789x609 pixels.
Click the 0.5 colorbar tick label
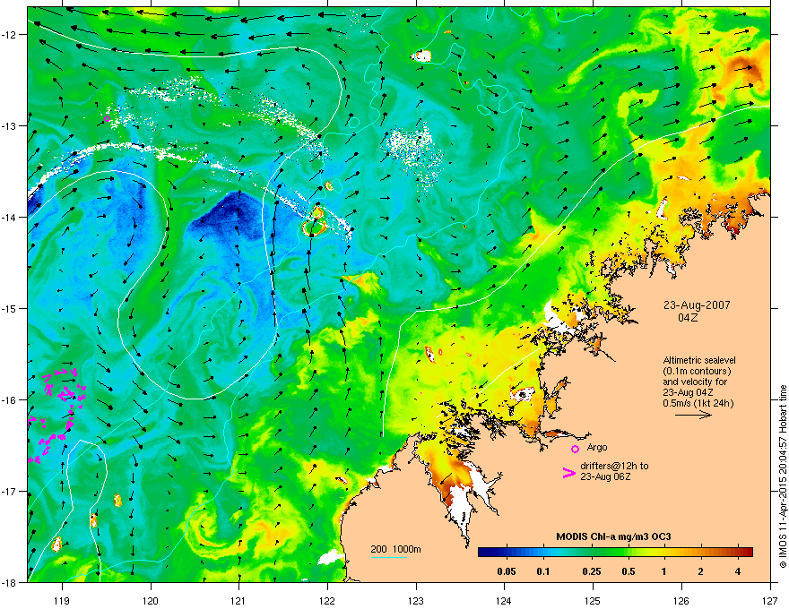click(628, 571)
